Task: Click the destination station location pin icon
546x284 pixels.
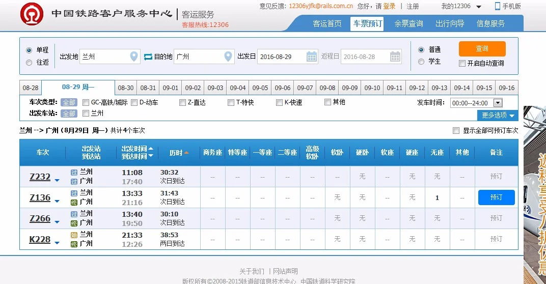Action: [x=228, y=56]
